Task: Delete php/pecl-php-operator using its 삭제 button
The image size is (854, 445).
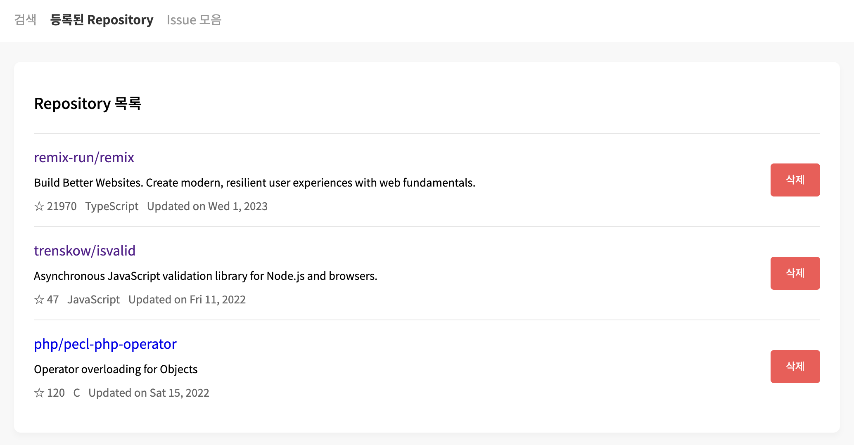Action: 795,366
